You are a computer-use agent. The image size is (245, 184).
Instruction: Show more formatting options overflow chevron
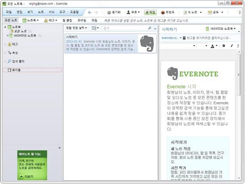click(238, 46)
